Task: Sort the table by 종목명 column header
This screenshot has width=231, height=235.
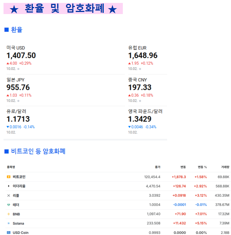Action: tap(11, 167)
